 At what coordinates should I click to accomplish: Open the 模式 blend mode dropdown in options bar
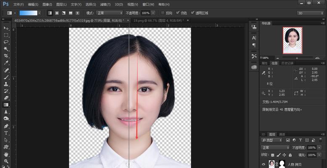(109, 13)
